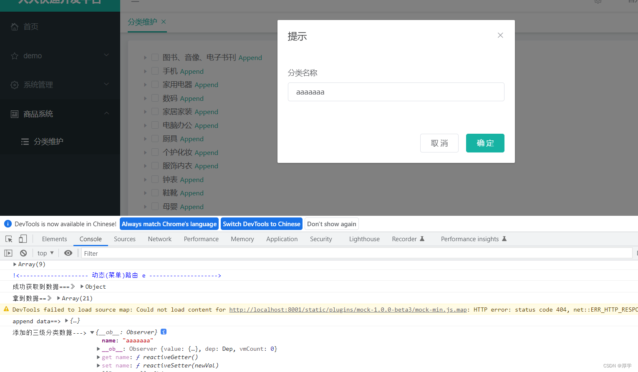The width and height of the screenshot is (638, 372).
Task: Switch to the Network tab
Action: pos(160,239)
